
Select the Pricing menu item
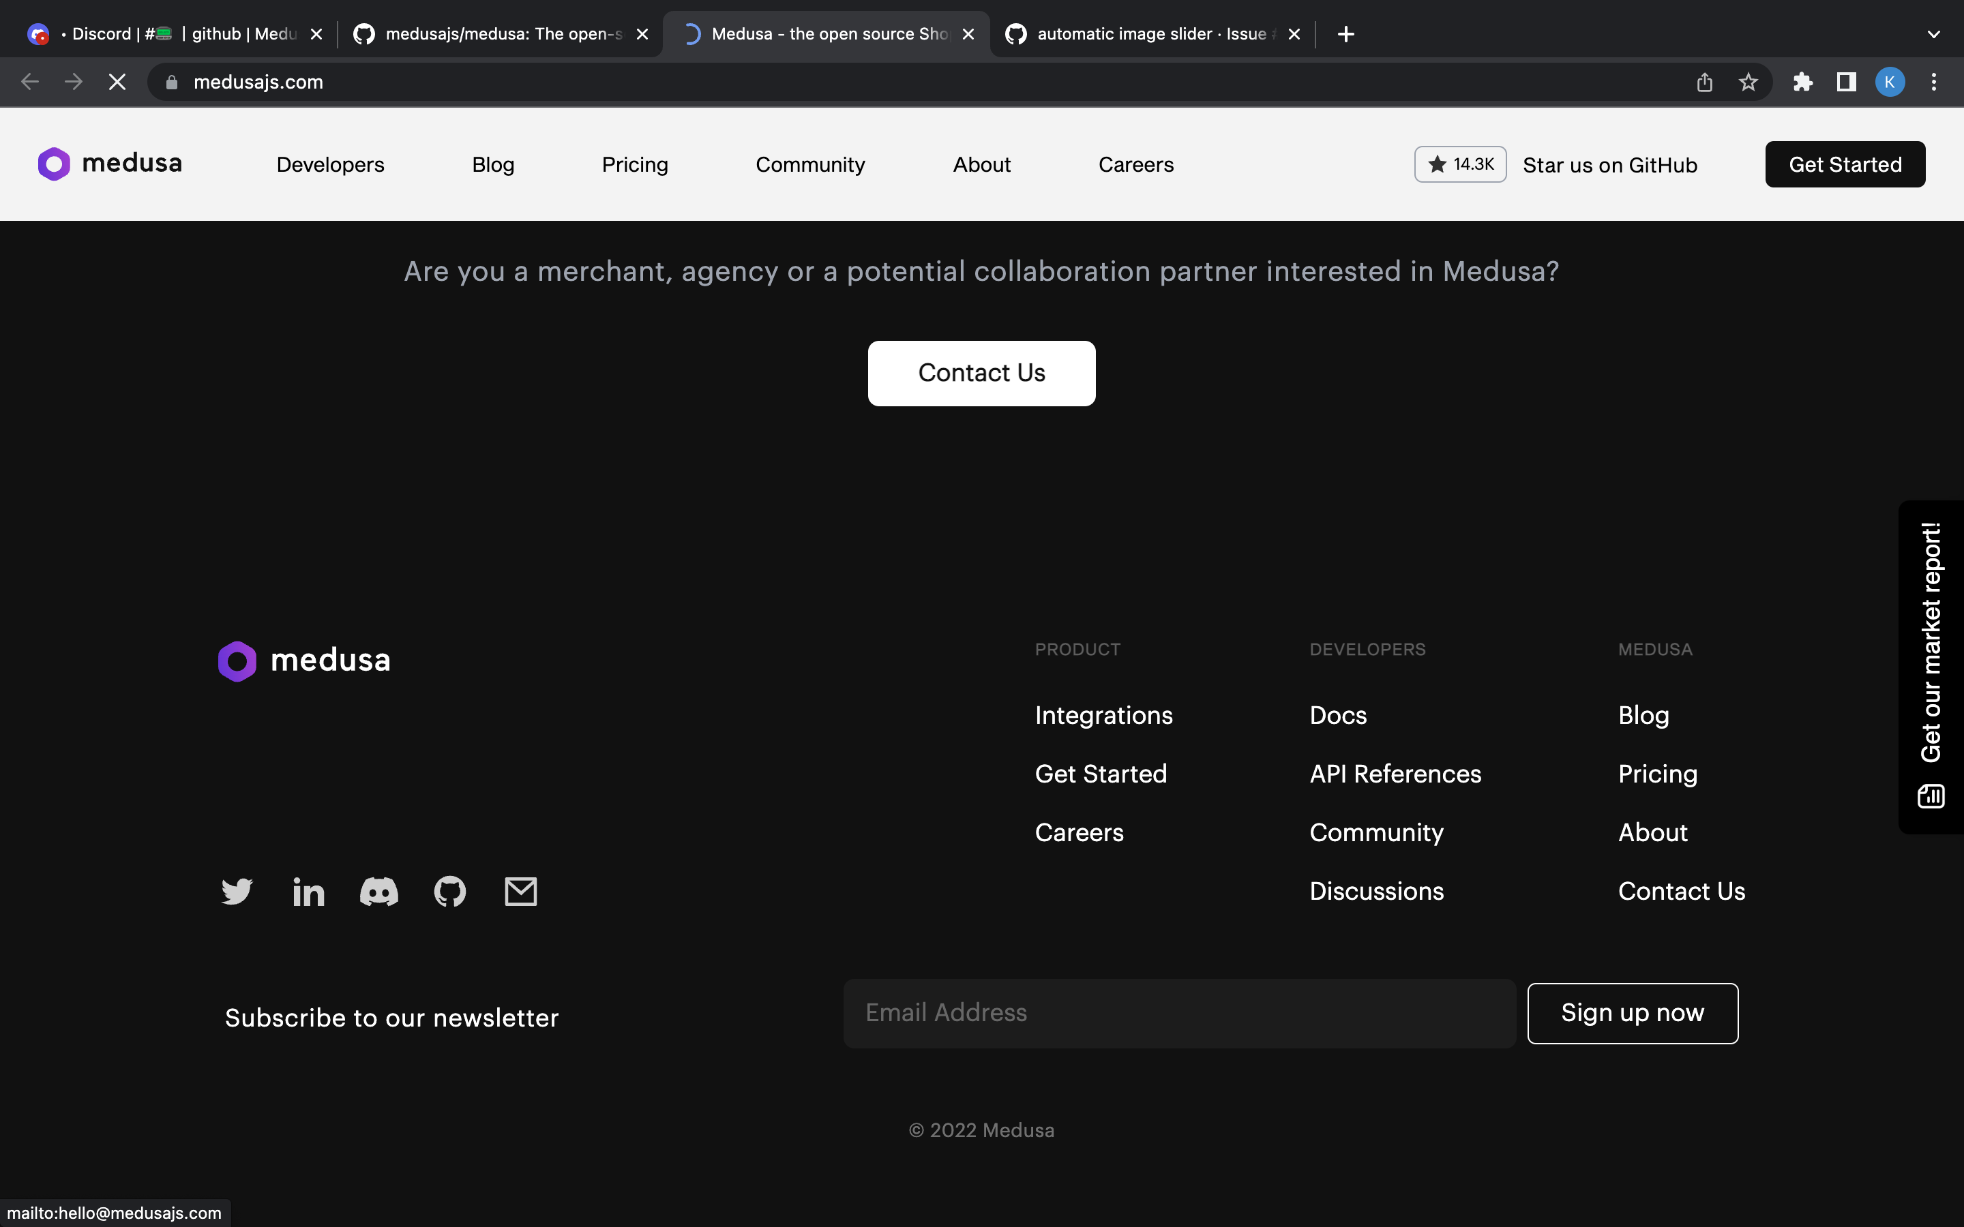point(635,164)
